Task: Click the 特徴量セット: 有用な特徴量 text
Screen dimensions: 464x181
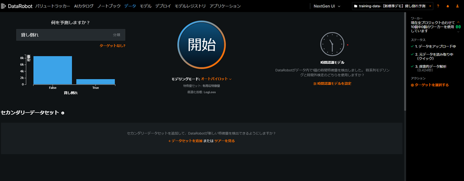Action: (x=202, y=86)
